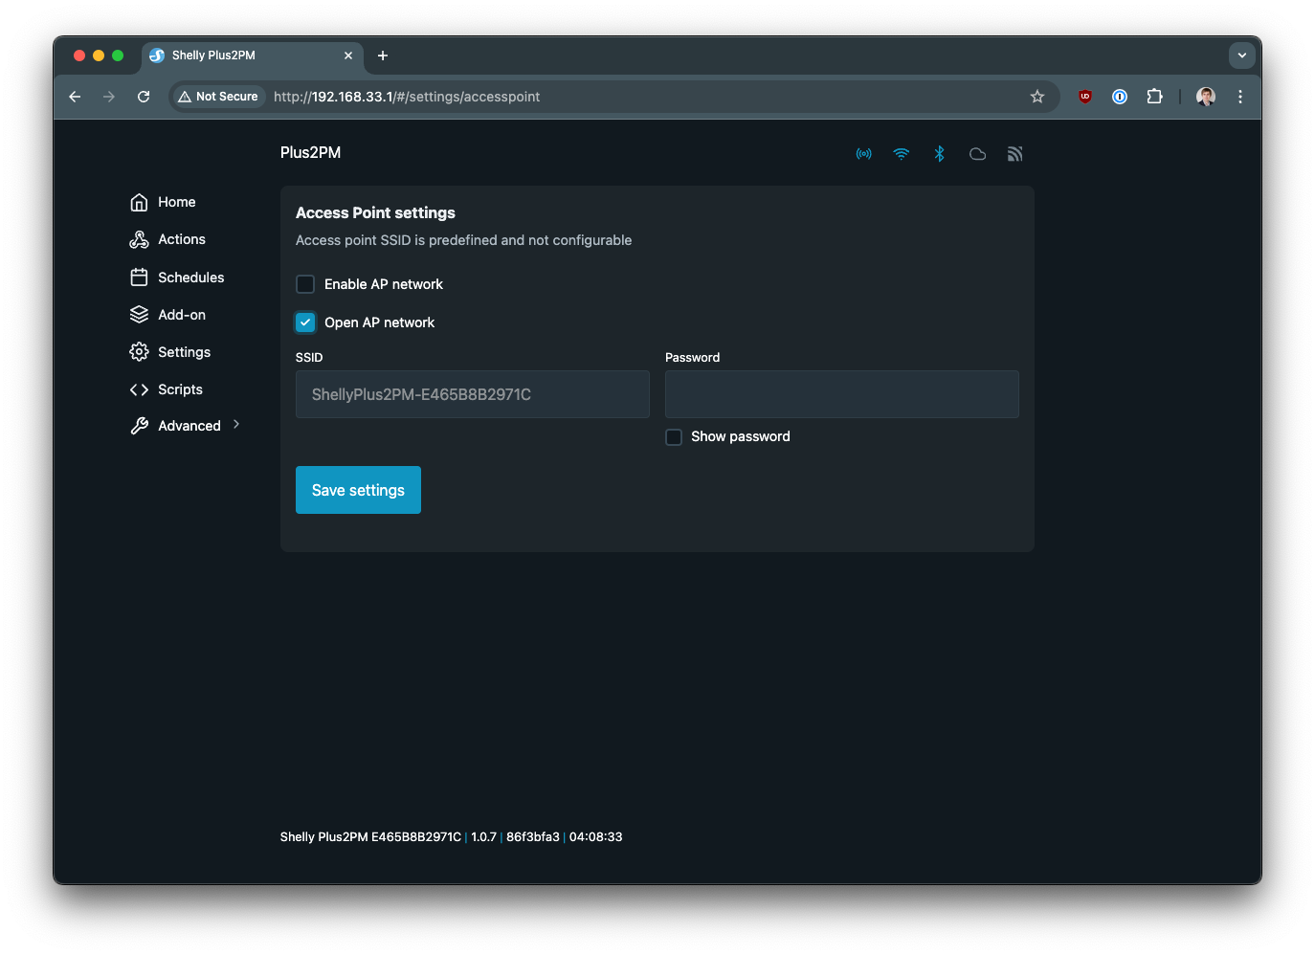This screenshot has height=955, width=1315.
Task: Click the Scripts code brackets icon
Action: click(139, 389)
